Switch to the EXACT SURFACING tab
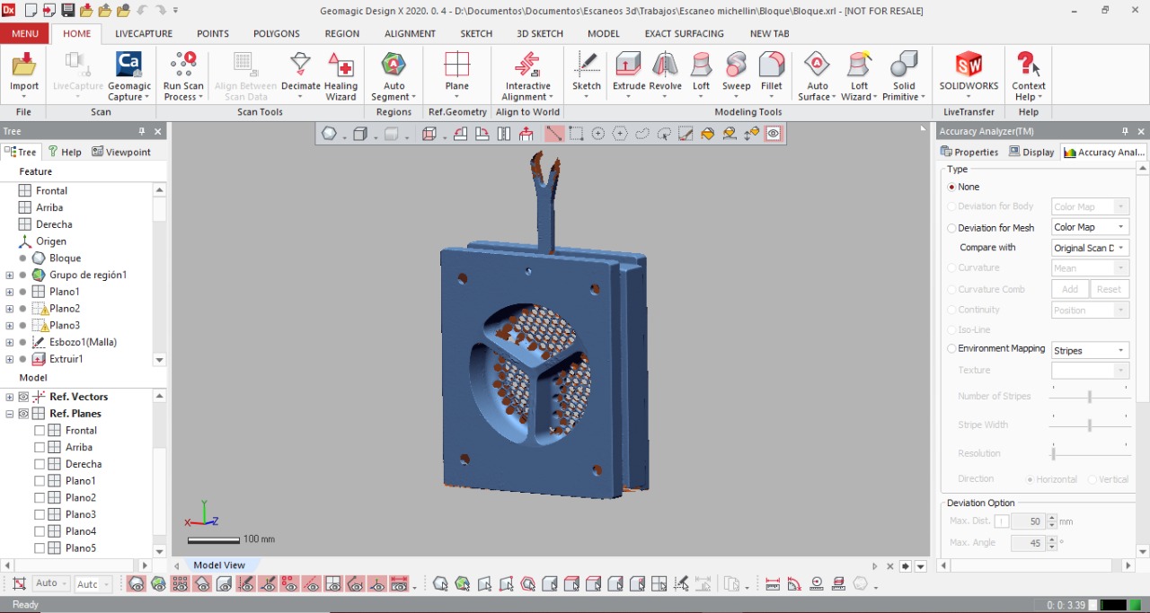 [684, 33]
